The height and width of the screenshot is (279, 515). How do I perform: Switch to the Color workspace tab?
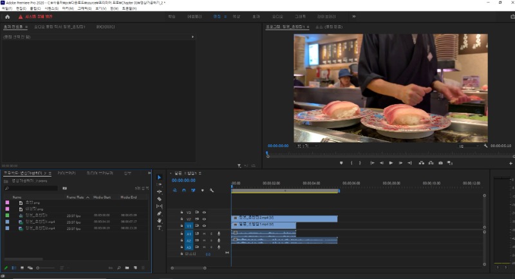(x=236, y=17)
